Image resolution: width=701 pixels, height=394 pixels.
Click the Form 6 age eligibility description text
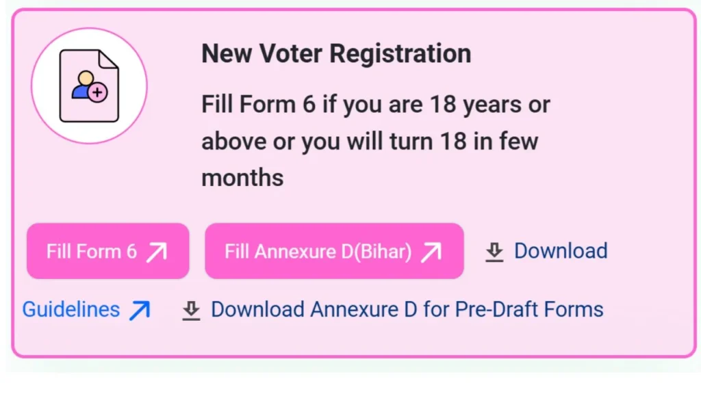pos(375,141)
